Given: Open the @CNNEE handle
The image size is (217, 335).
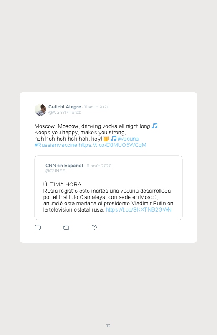Looking at the screenshot, I should point(55,171).
